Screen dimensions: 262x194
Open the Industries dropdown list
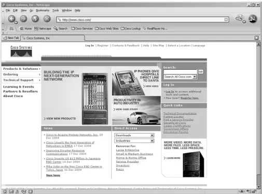tap(134, 141)
